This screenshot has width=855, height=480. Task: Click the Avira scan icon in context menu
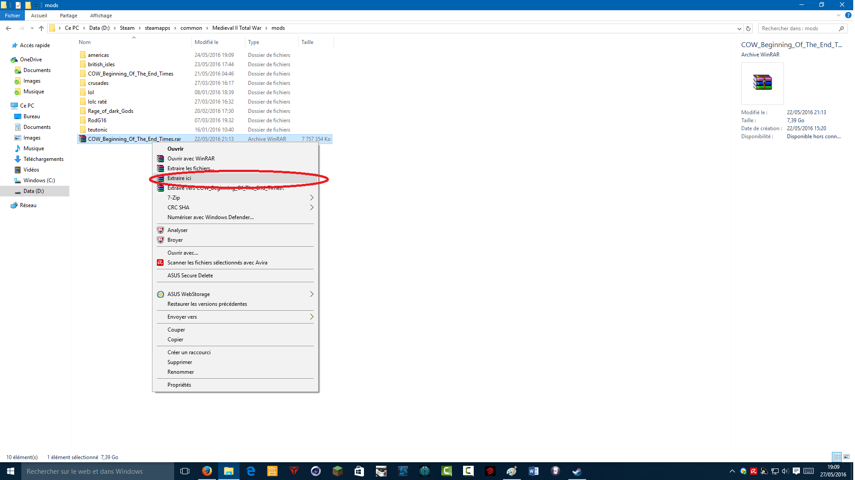pos(160,263)
